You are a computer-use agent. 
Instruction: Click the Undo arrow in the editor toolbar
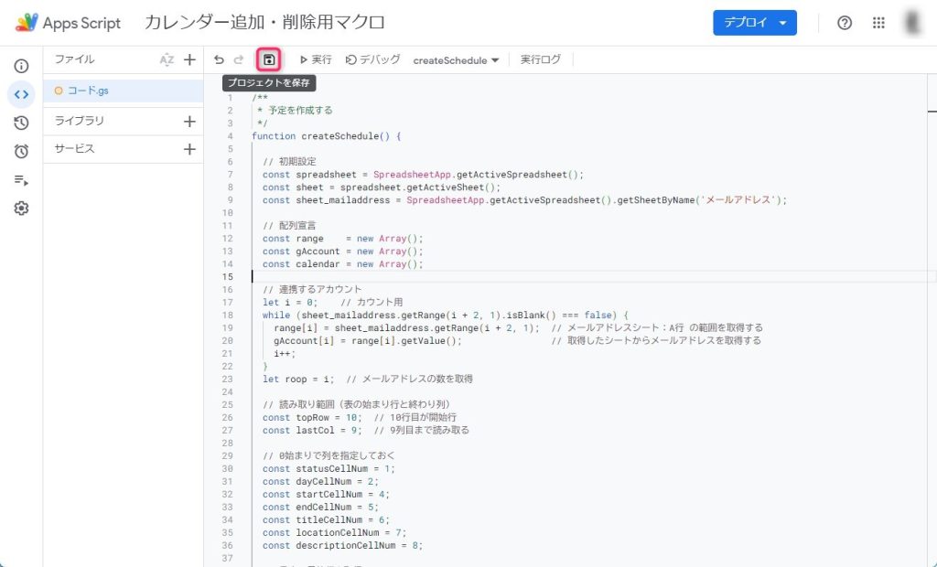coord(219,60)
